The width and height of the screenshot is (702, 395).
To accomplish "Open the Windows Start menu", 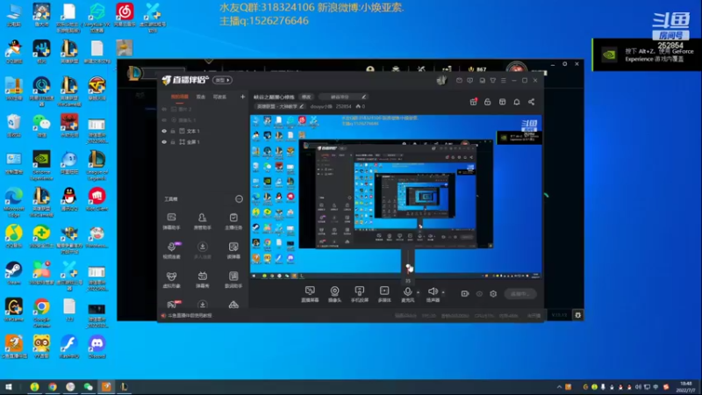I will (9, 387).
